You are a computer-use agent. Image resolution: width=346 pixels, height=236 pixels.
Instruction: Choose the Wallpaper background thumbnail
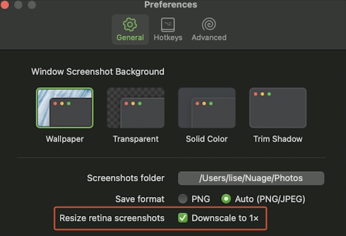click(x=64, y=108)
